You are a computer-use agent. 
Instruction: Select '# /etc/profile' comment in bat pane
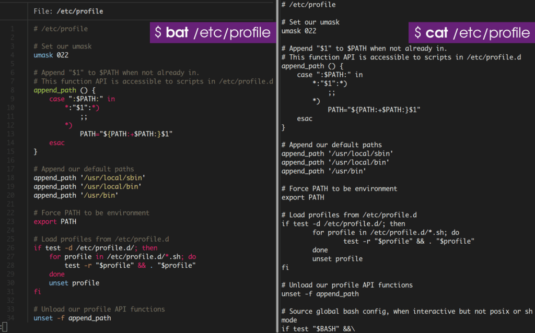coord(61,29)
